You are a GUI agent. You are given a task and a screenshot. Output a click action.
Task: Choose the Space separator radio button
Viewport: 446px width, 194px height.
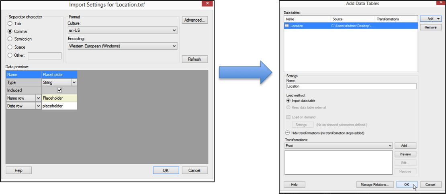10,47
